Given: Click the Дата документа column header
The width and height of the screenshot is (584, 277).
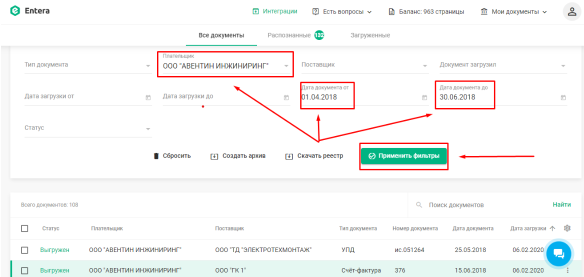Looking at the screenshot, I should (473, 228).
